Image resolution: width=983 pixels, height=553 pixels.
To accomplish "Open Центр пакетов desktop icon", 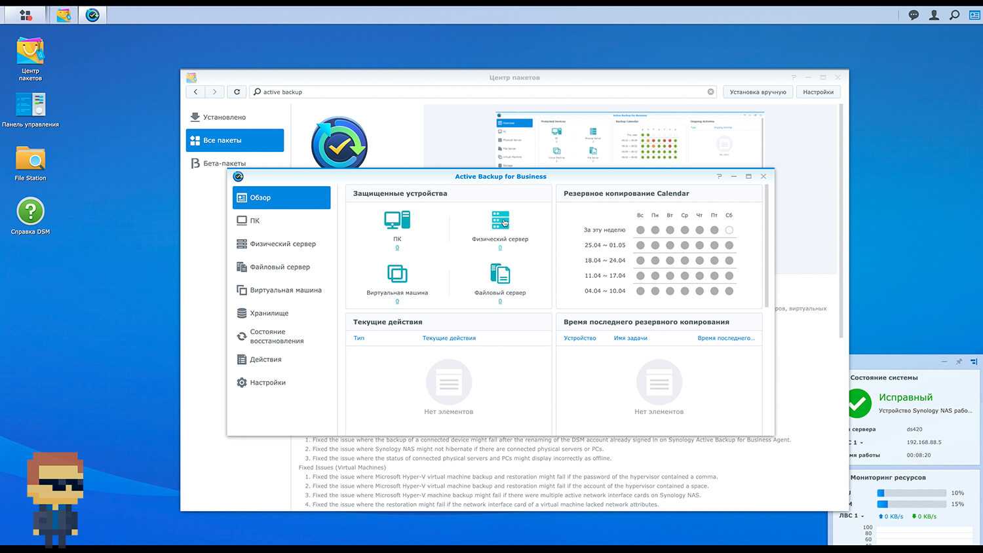I will click(x=30, y=52).
